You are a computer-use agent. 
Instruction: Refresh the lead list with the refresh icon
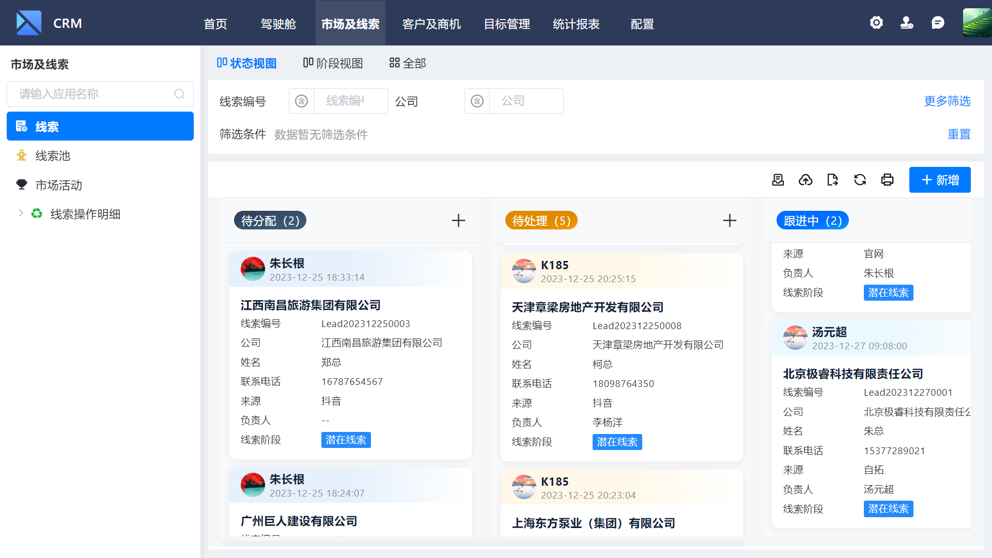(x=860, y=180)
